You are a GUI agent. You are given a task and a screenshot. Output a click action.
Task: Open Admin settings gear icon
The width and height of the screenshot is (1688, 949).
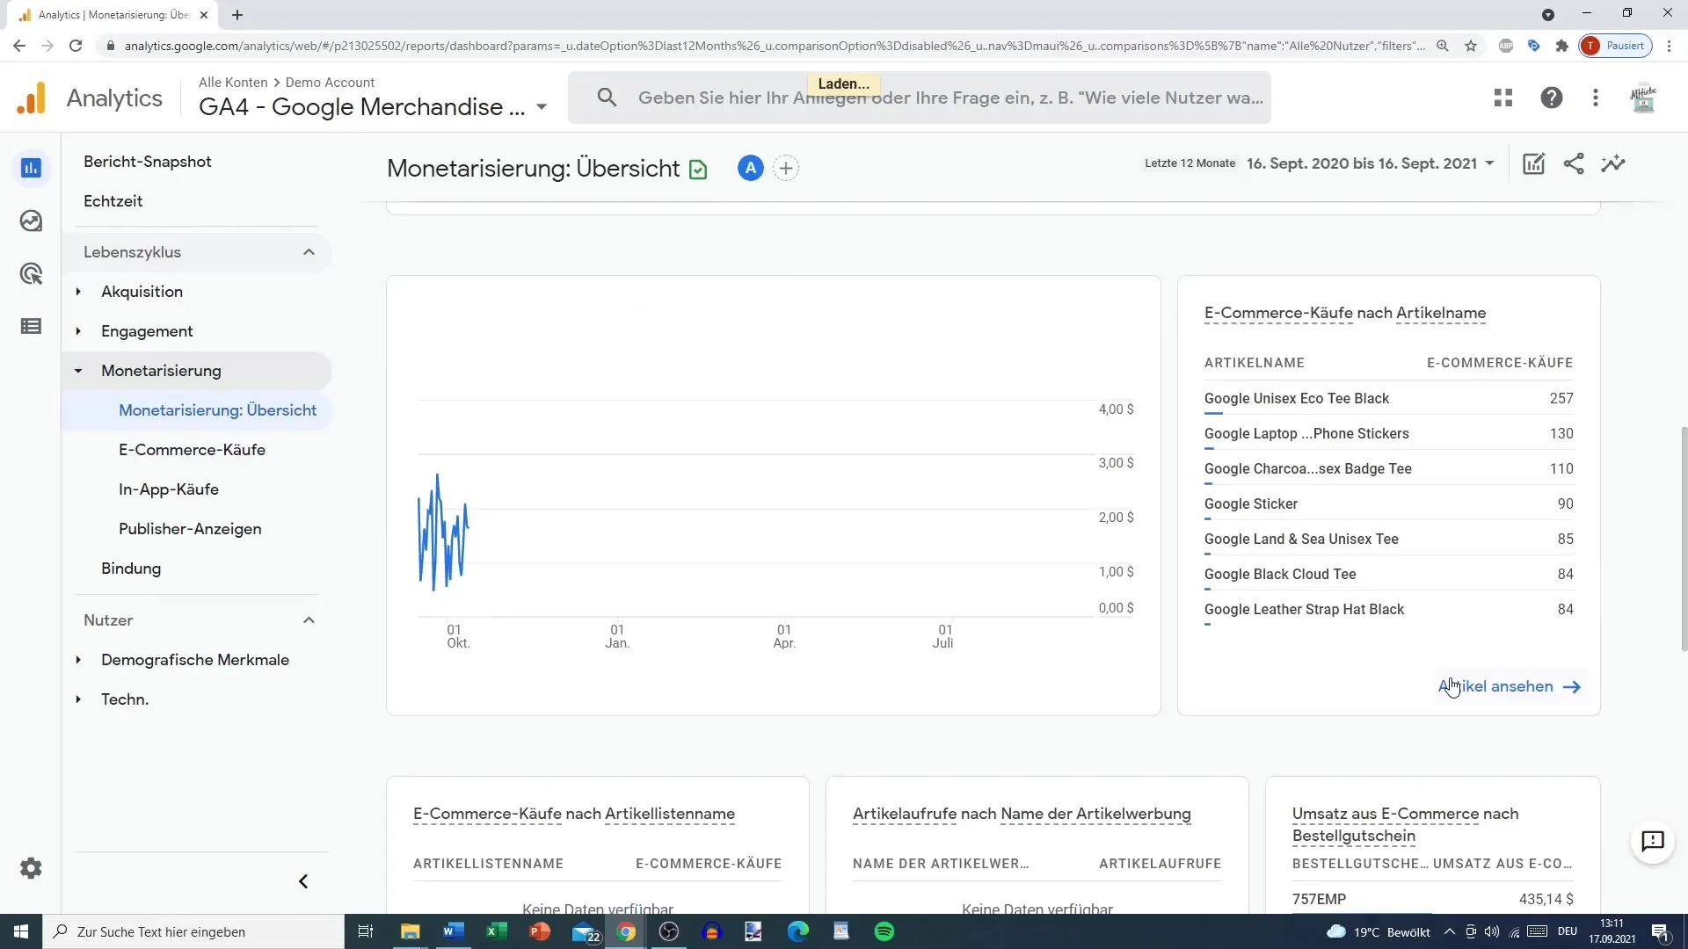31,868
